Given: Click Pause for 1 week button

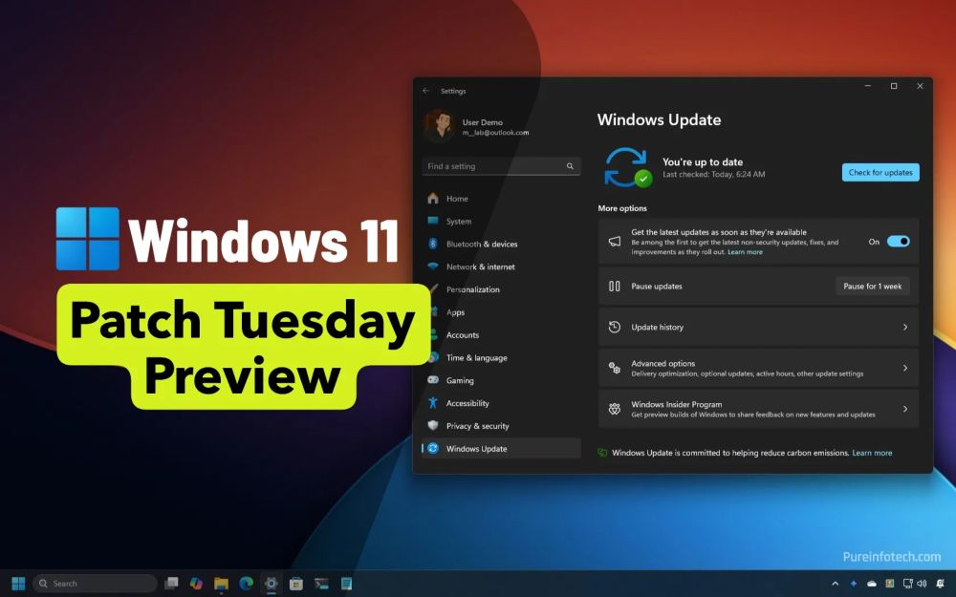Looking at the screenshot, I should click(x=873, y=287).
